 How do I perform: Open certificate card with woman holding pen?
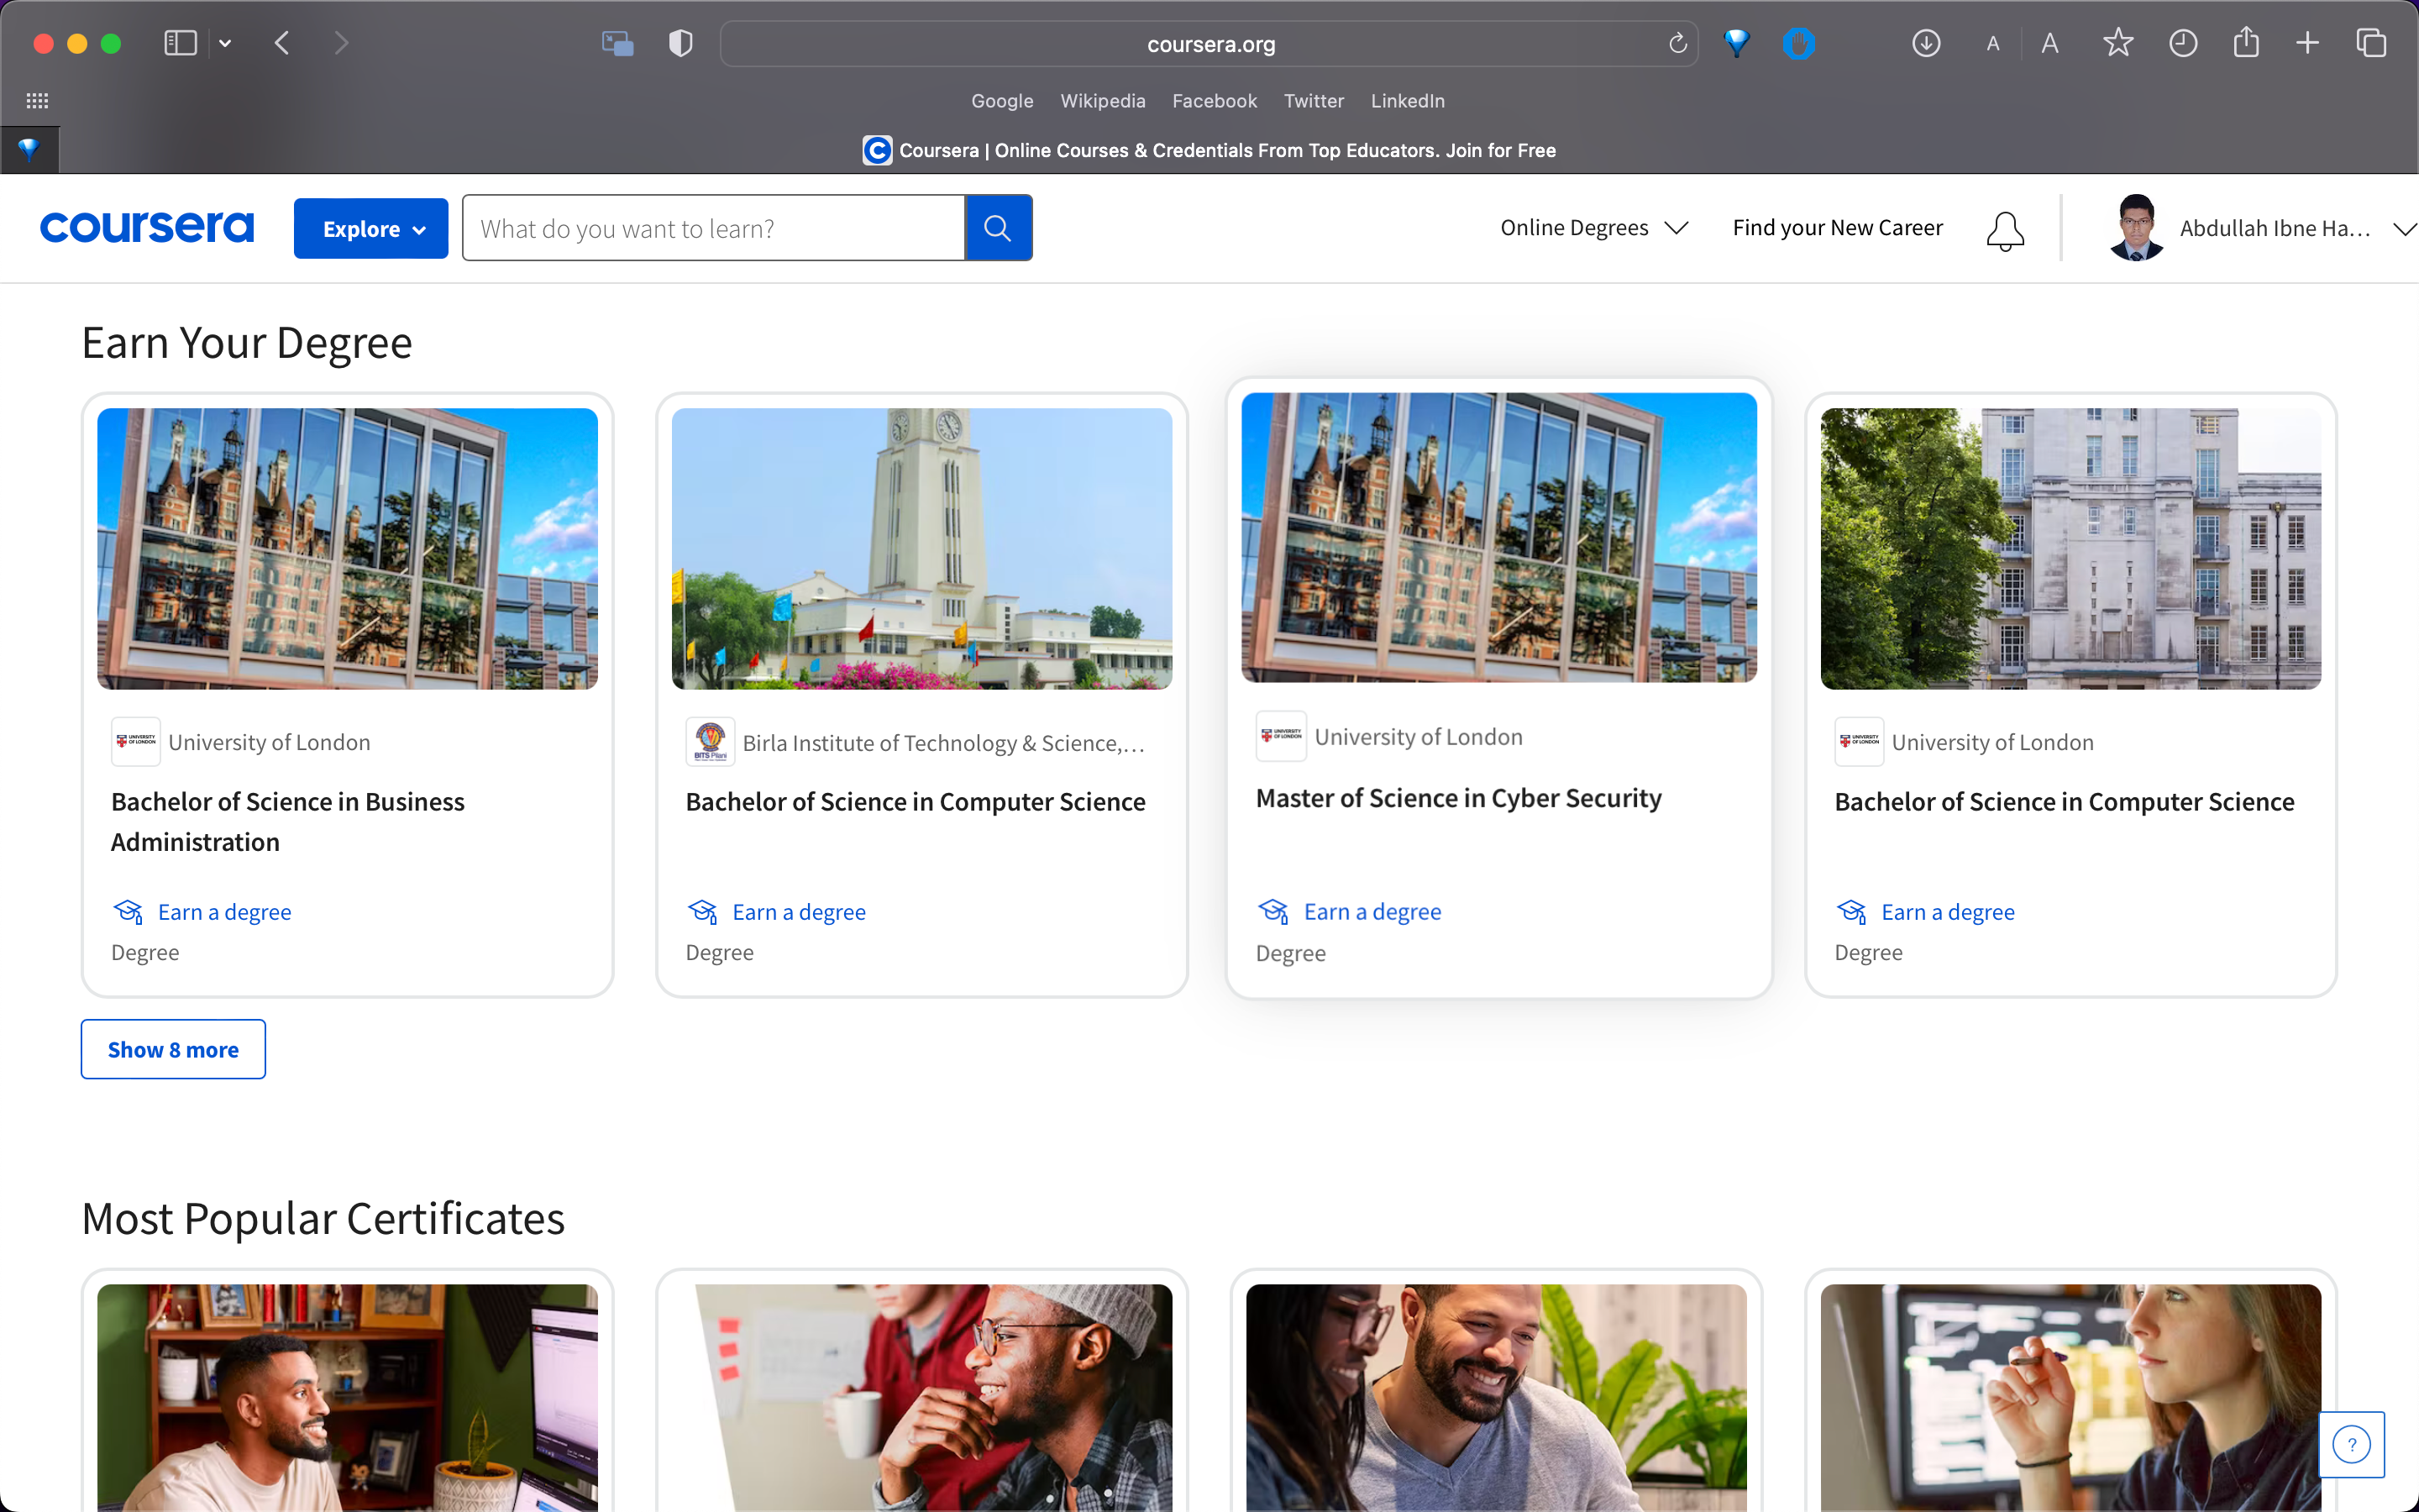[x=2070, y=1397]
